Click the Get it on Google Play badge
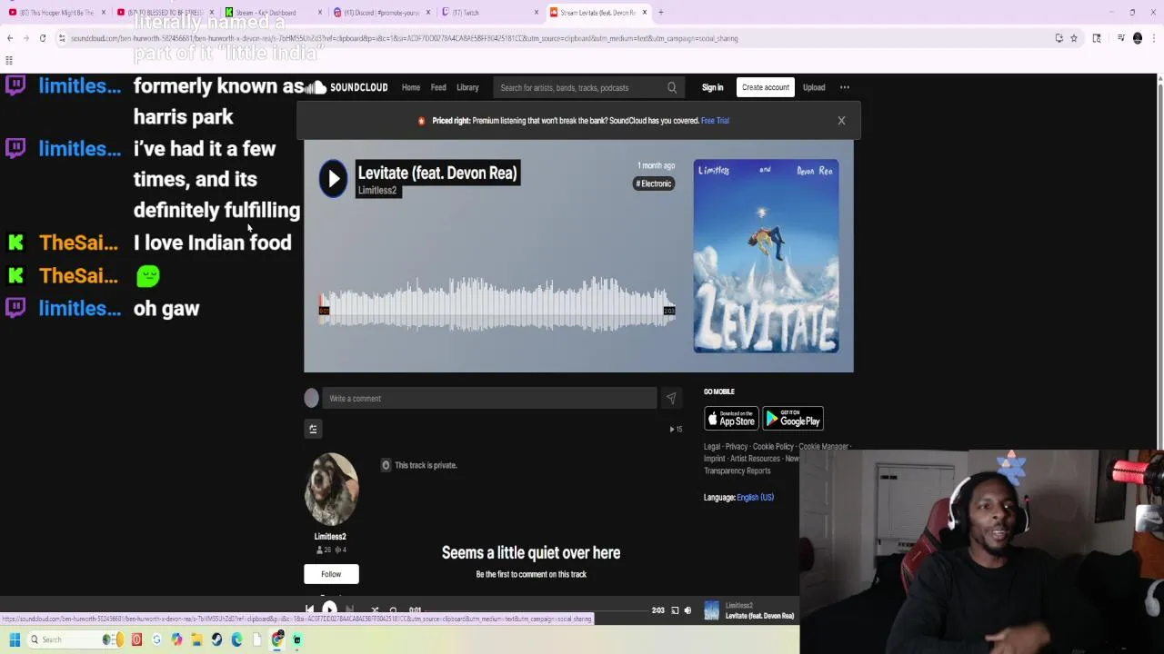1164x654 pixels. pos(793,418)
